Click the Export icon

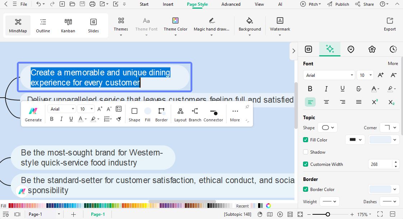click(390, 24)
